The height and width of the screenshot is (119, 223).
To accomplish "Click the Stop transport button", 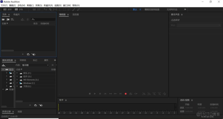I will pyautogui.click(x=90, y=94).
